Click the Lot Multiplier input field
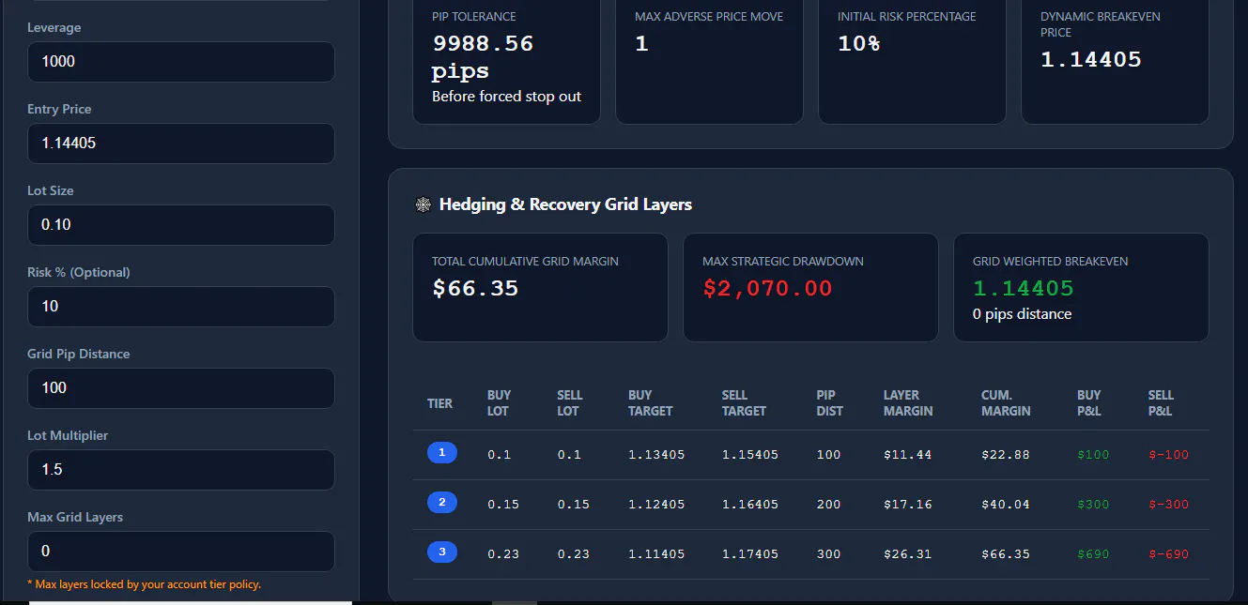The image size is (1248, 605). click(x=181, y=470)
